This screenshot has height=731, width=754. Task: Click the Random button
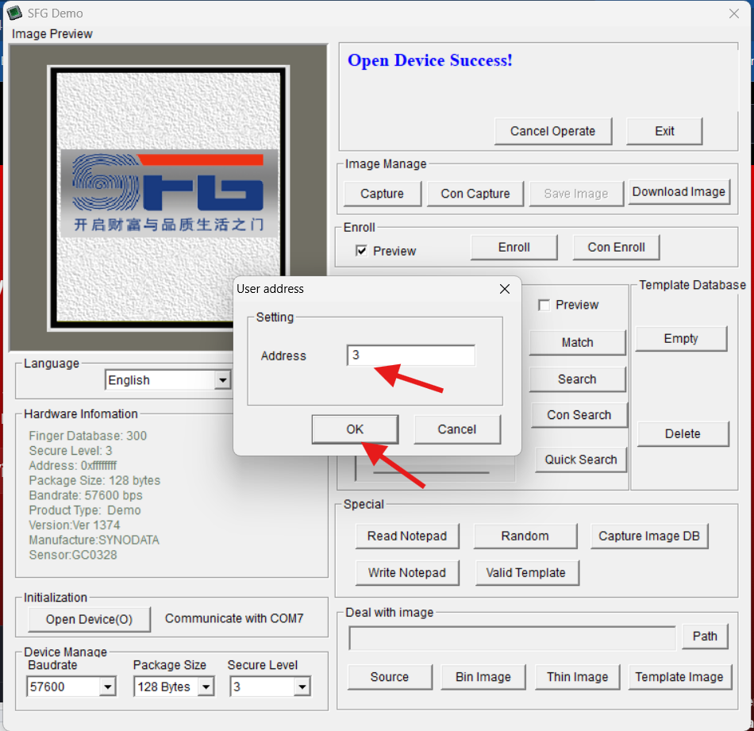pos(525,536)
